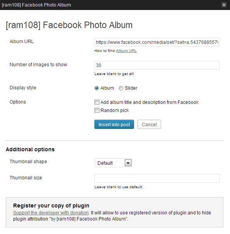Click the Random pick label text
Image resolution: width=230 pixels, height=234 pixels.
tap(114, 110)
